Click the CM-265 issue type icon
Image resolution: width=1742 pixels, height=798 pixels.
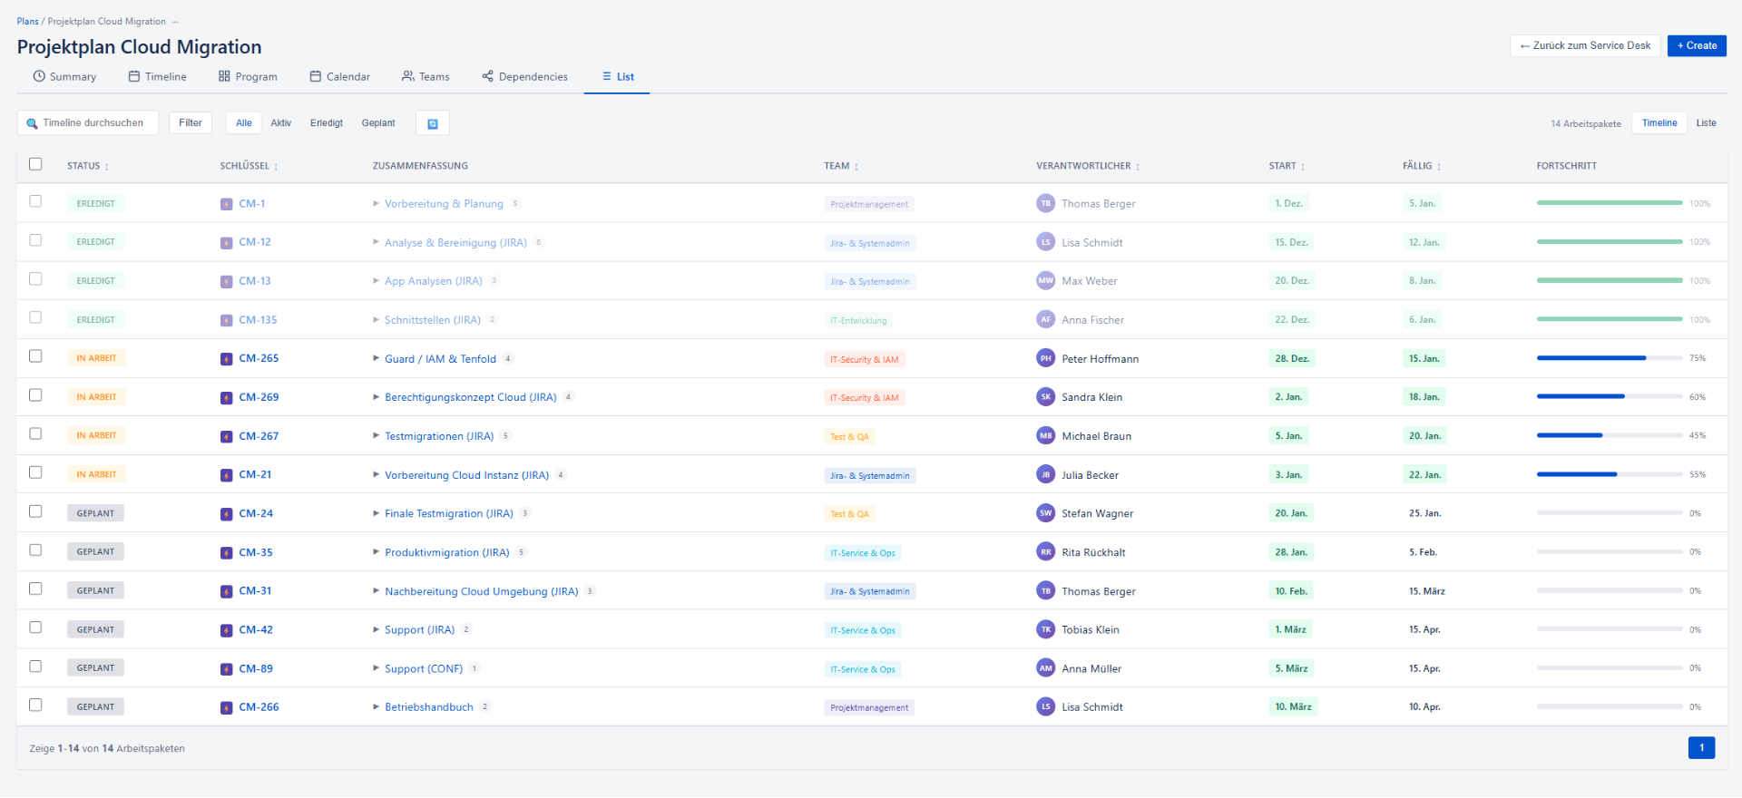(227, 359)
